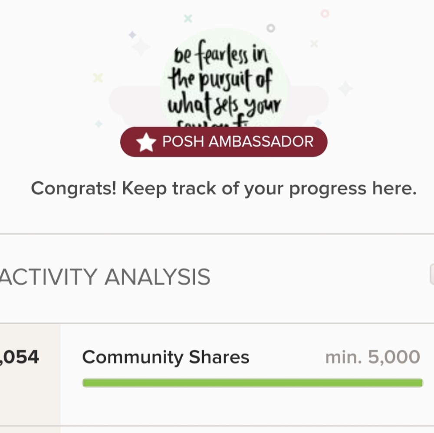Click the gray circle confetti icon
The image size is (434, 433).
point(271,28)
